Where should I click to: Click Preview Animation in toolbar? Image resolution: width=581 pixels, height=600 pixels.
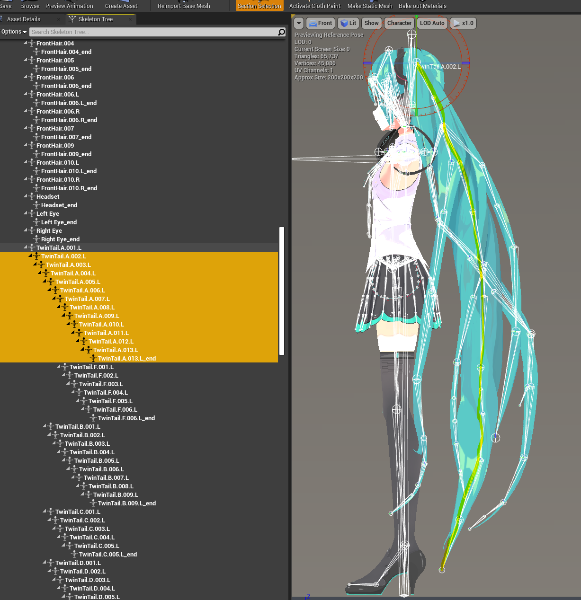tap(69, 6)
